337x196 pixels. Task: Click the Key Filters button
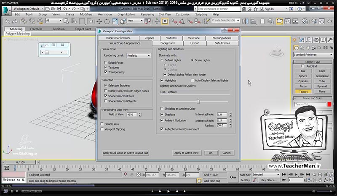click(x=269, y=180)
